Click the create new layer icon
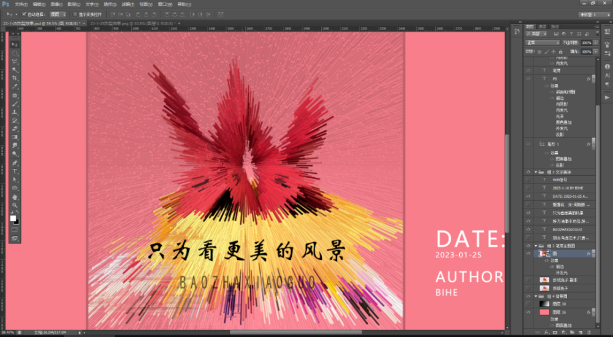613x337 pixels. pyautogui.click(x=581, y=333)
